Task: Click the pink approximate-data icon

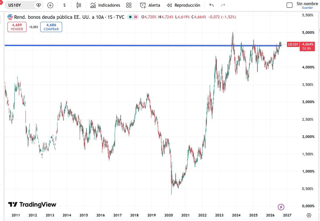Action: [x=136, y=17]
